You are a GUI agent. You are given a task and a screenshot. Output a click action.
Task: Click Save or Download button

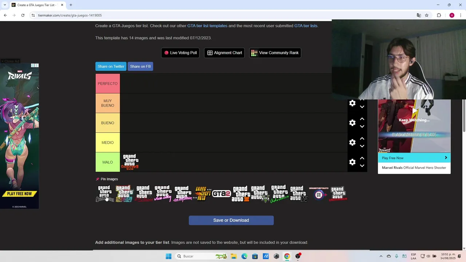[x=231, y=220]
